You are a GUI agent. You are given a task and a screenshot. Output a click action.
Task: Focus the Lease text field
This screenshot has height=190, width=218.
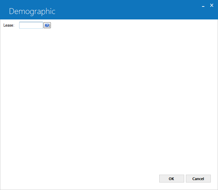[31, 25]
